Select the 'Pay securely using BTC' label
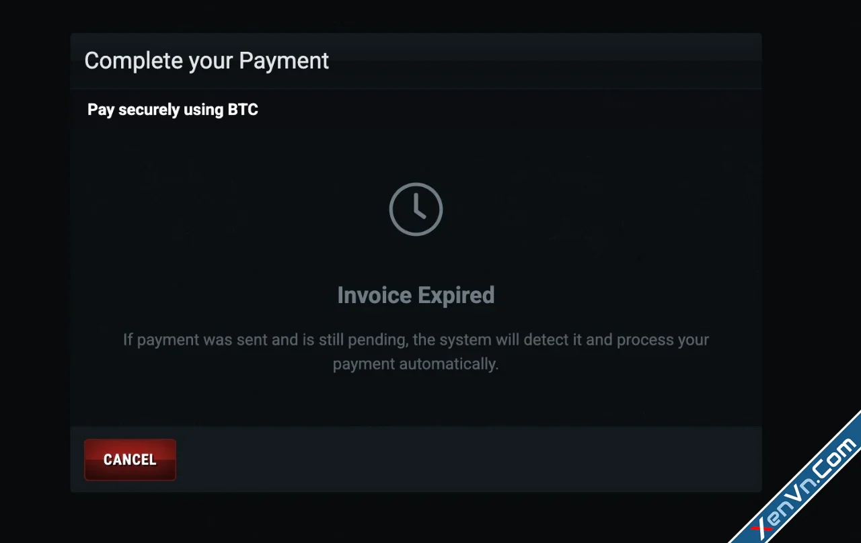 [172, 109]
